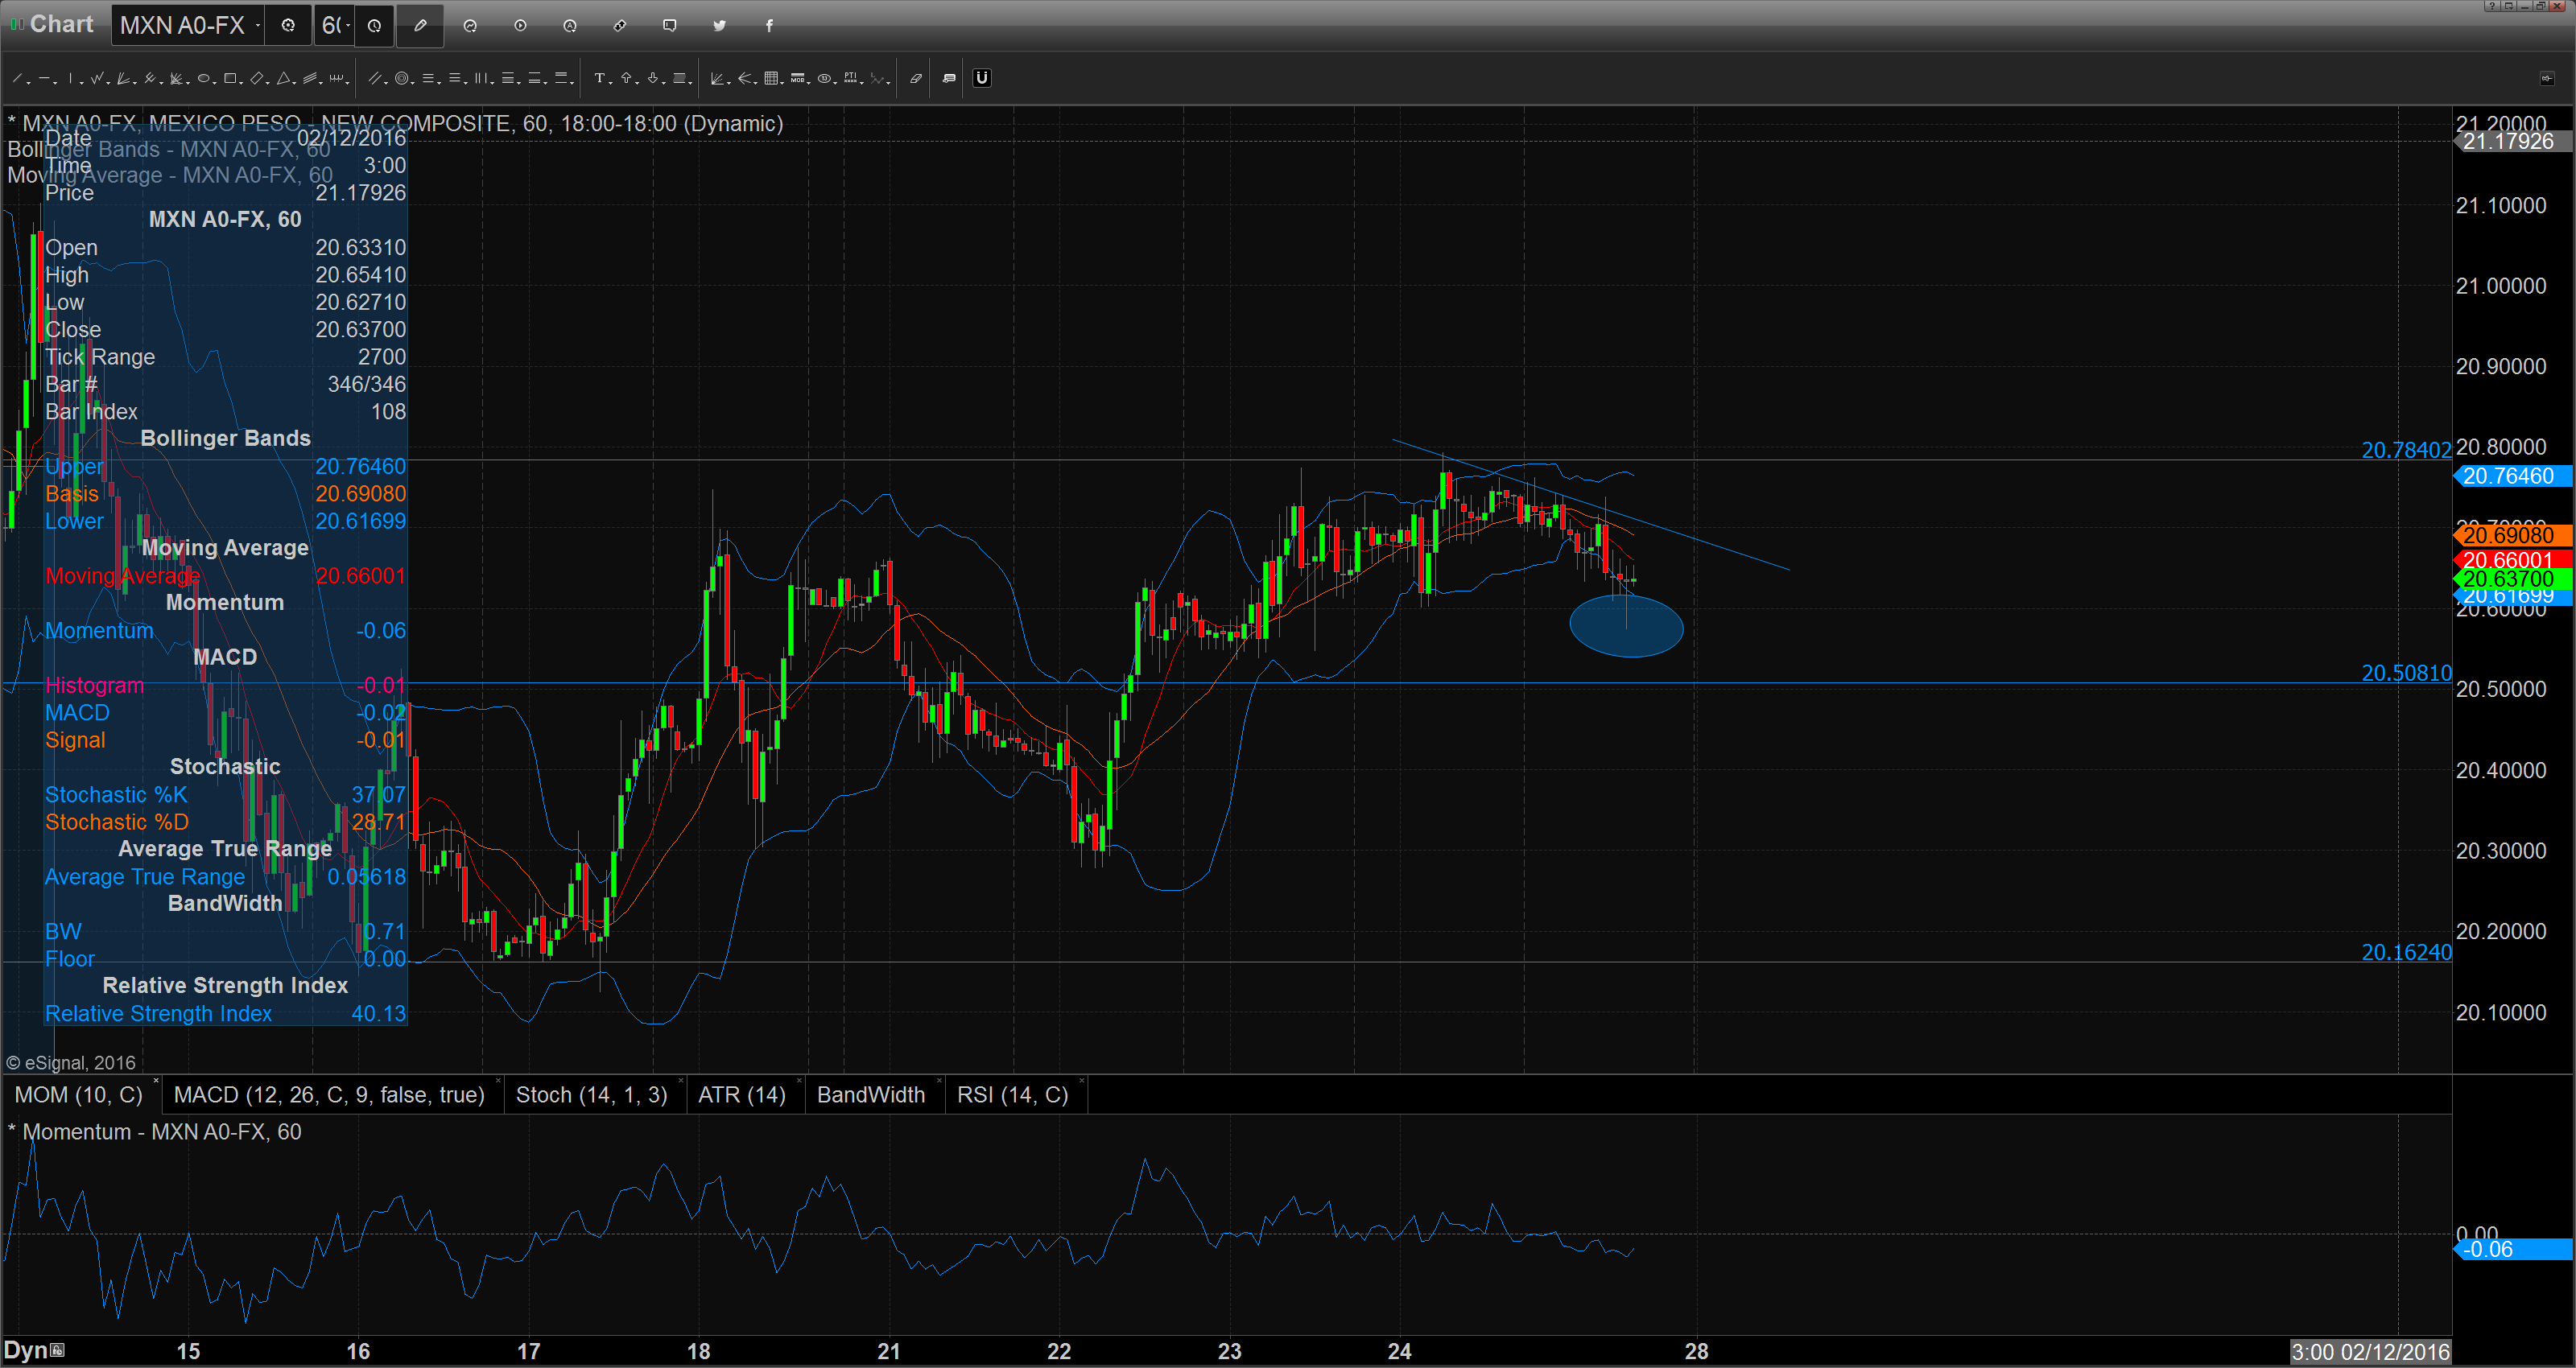The height and width of the screenshot is (1368, 2576).
Task: Switch to the MACD study tab
Action: tap(329, 1095)
